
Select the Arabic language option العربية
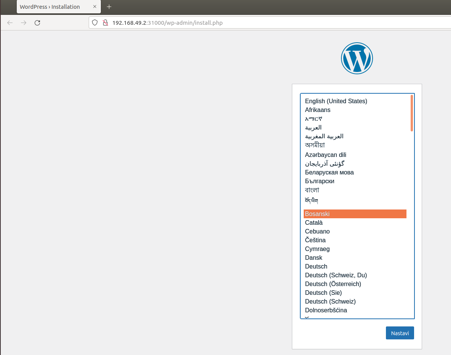(x=355, y=128)
